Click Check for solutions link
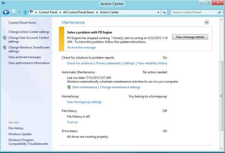 click(80, 63)
